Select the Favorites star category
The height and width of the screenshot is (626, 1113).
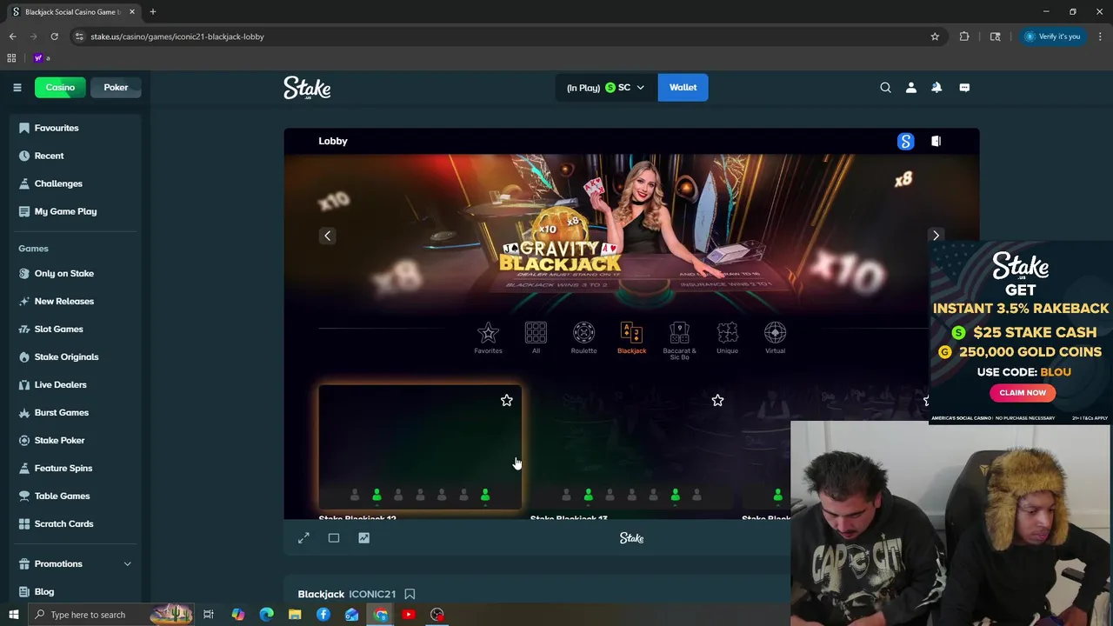pos(488,338)
